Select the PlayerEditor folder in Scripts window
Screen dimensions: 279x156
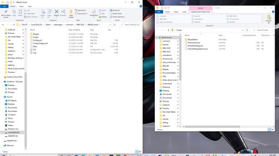193,39
